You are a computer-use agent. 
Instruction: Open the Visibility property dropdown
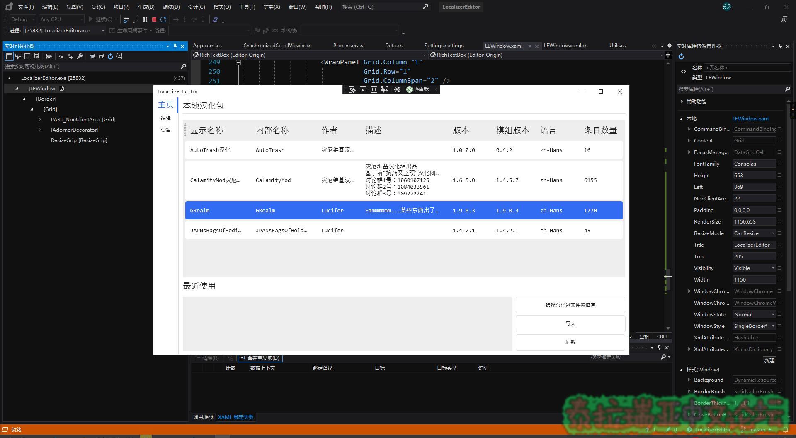(x=754, y=268)
